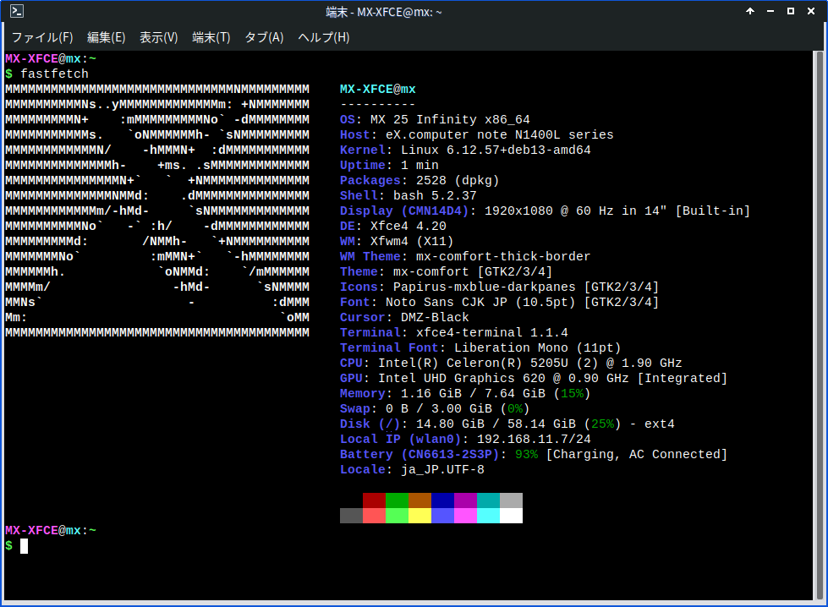Open the 端末(T) menu
The image size is (828, 607).
coord(211,37)
